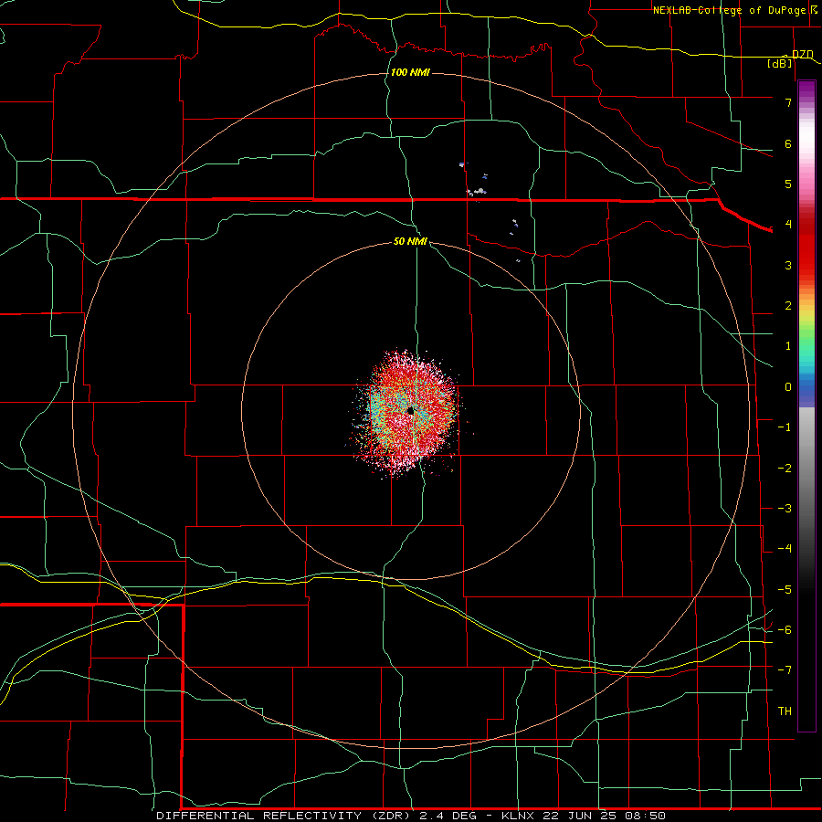Click the positive 3 legend label
The height and width of the screenshot is (822, 822).
pyautogui.click(x=788, y=266)
